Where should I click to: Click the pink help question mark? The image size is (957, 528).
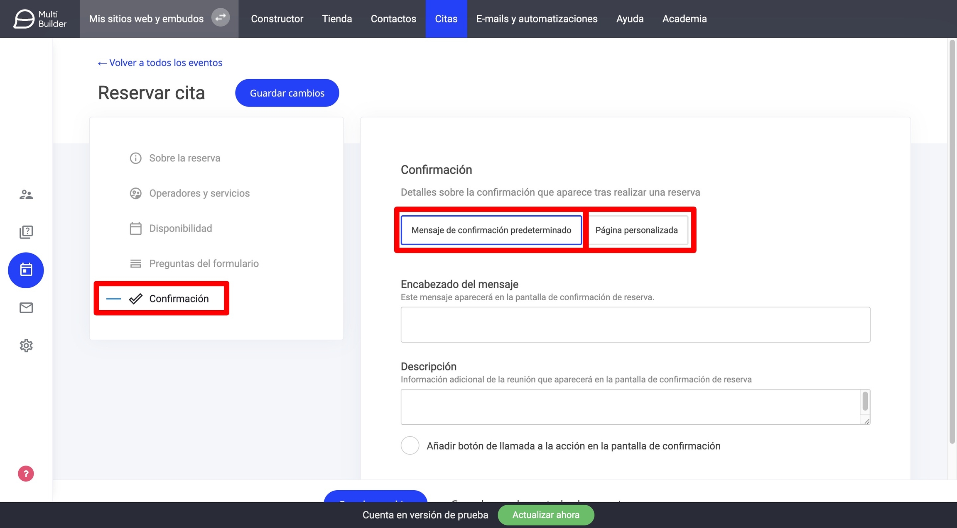pos(26,473)
